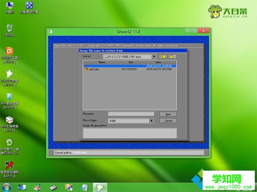Select the active Ghost taskbar button
The width and height of the screenshot is (257, 192).
coord(100,188)
